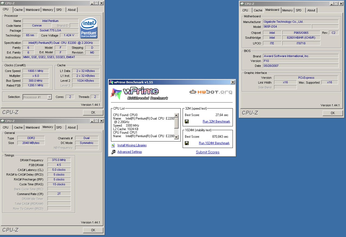Click the hwbot.org logo in wPrime
The width and height of the screenshot is (346, 237).
(211, 92)
